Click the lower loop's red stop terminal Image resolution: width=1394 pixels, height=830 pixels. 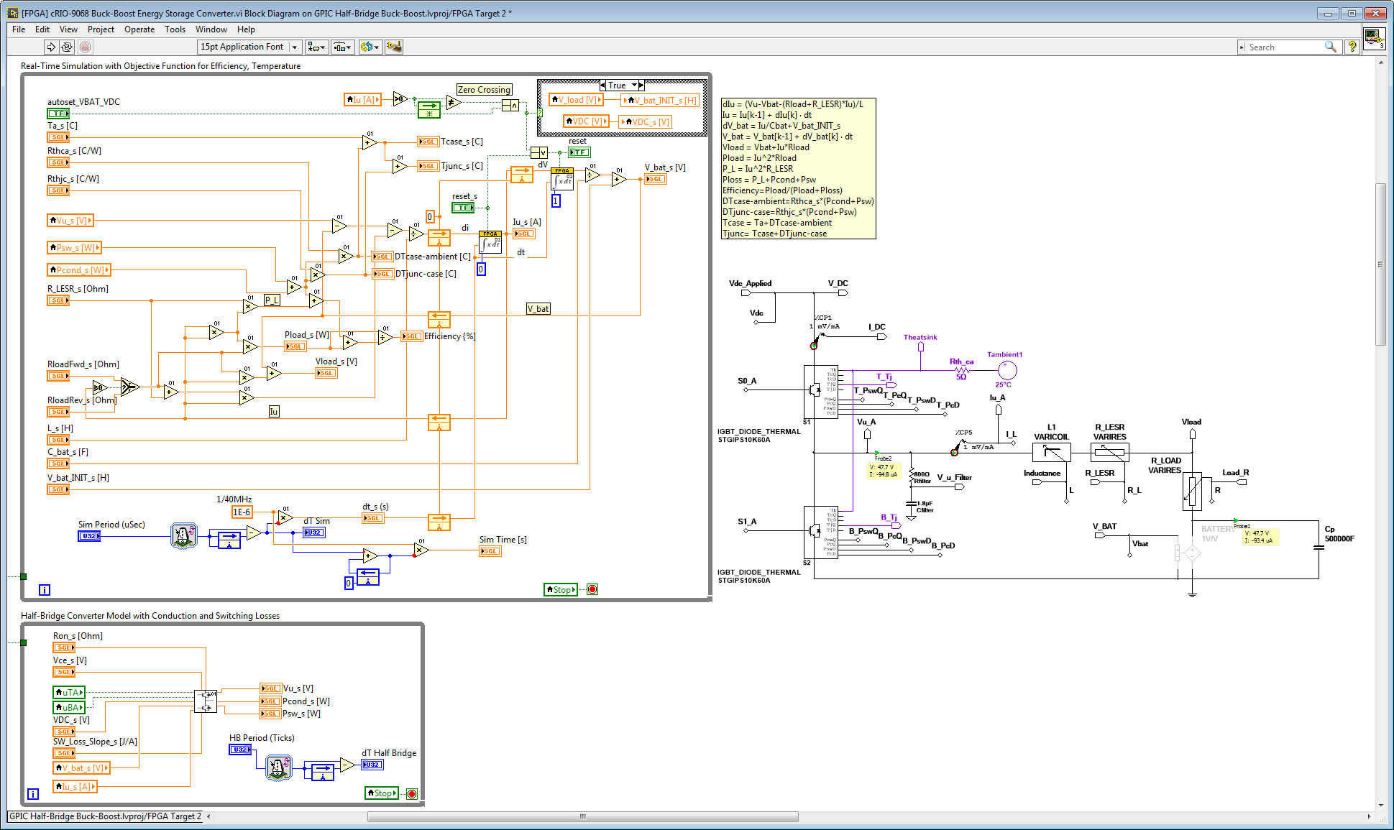[x=412, y=793]
